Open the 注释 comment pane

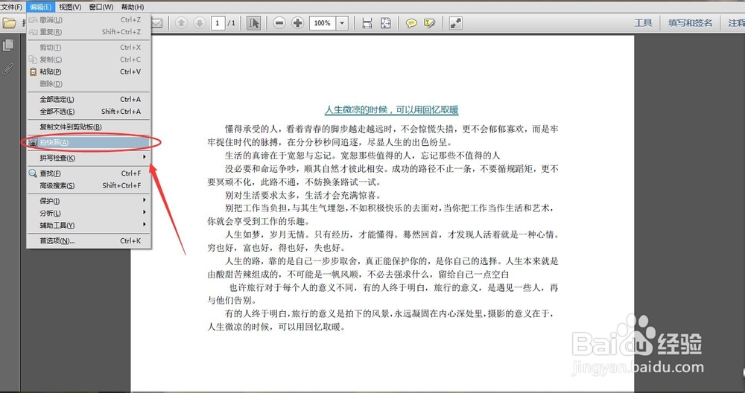click(737, 23)
